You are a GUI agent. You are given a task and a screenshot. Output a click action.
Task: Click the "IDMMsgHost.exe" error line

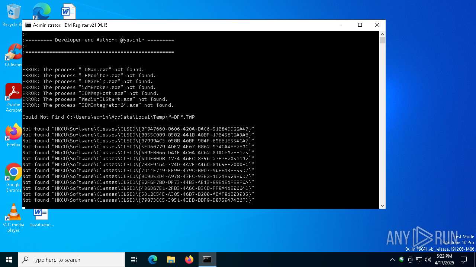click(91, 93)
